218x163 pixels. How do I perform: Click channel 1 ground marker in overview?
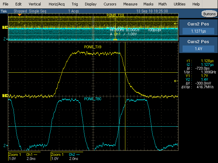[5, 27]
